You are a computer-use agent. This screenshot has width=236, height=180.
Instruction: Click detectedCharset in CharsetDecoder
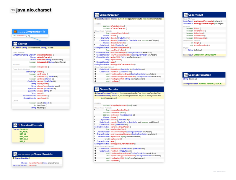coord(117,43)
